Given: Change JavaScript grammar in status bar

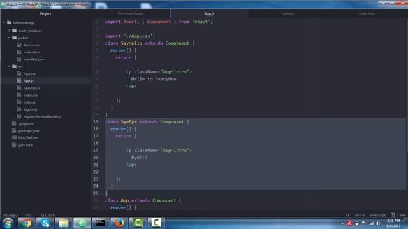Looking at the screenshot, I should coord(377,215).
